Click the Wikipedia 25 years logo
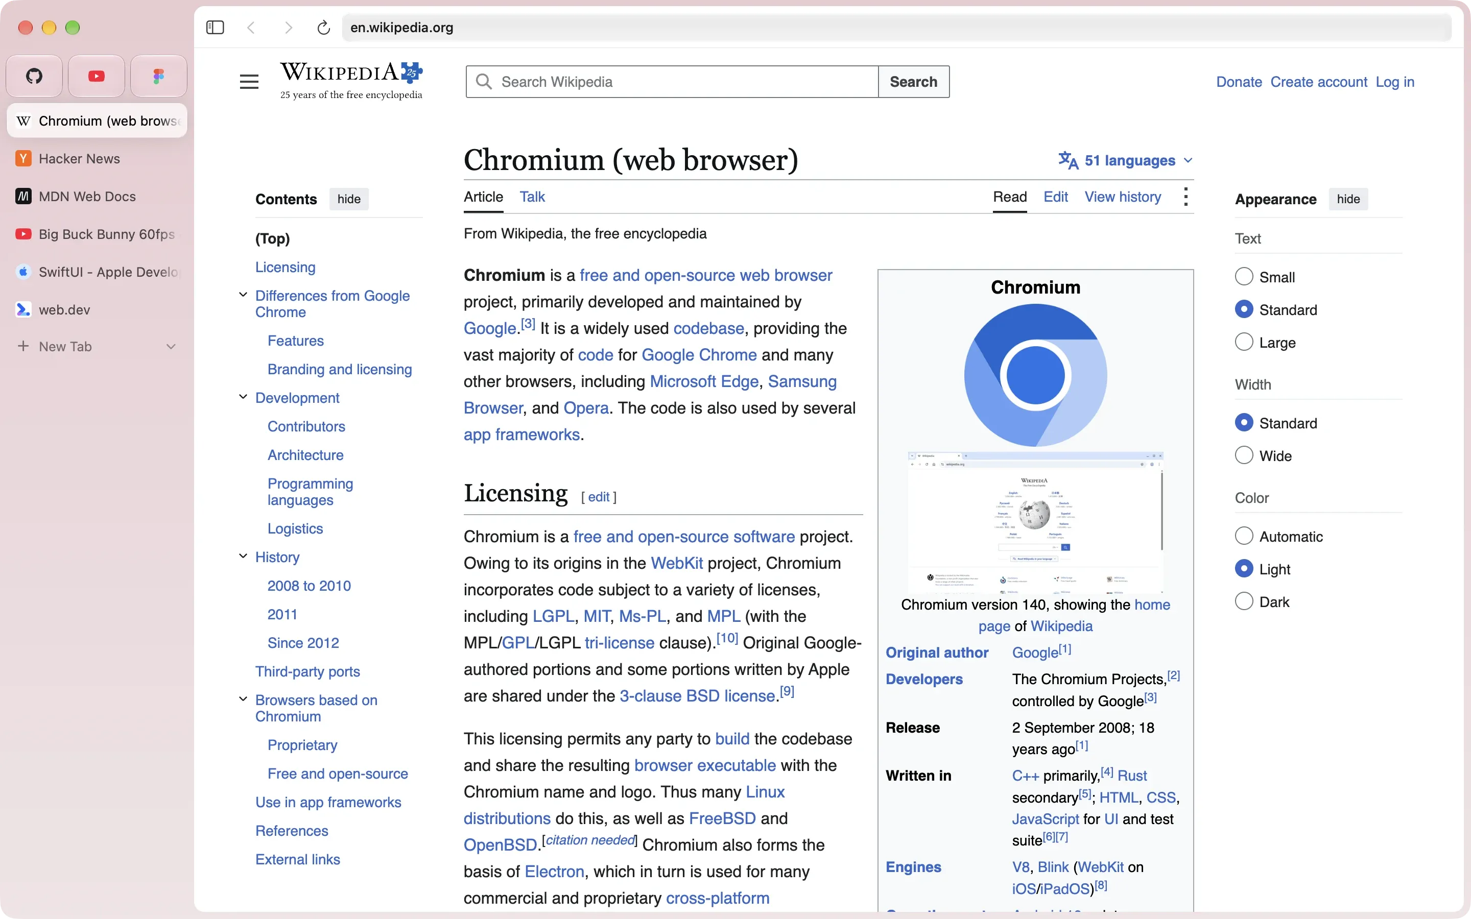The height and width of the screenshot is (919, 1471). [351, 80]
